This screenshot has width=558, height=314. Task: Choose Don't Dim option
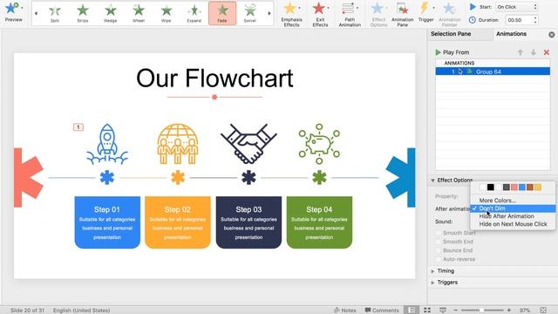pyautogui.click(x=513, y=208)
